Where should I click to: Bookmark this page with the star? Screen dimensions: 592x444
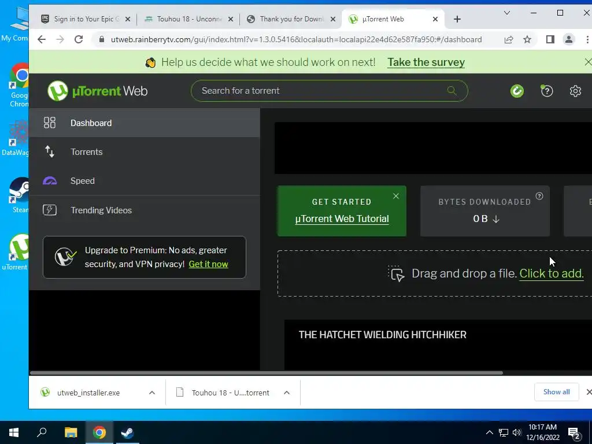[527, 39]
